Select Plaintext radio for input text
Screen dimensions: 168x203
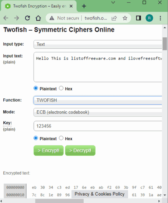[36, 88]
